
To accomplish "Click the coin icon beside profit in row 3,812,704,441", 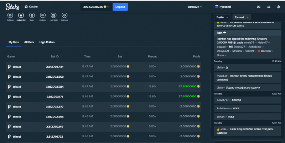I will click(x=198, y=66).
